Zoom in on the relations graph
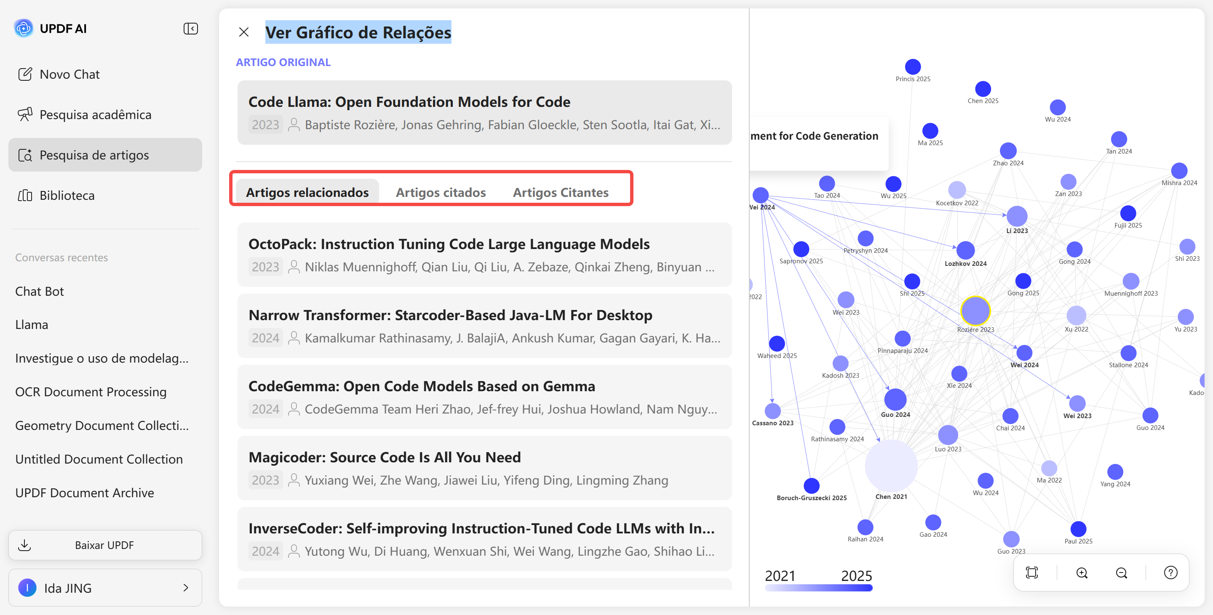This screenshot has width=1213, height=615. (x=1082, y=573)
